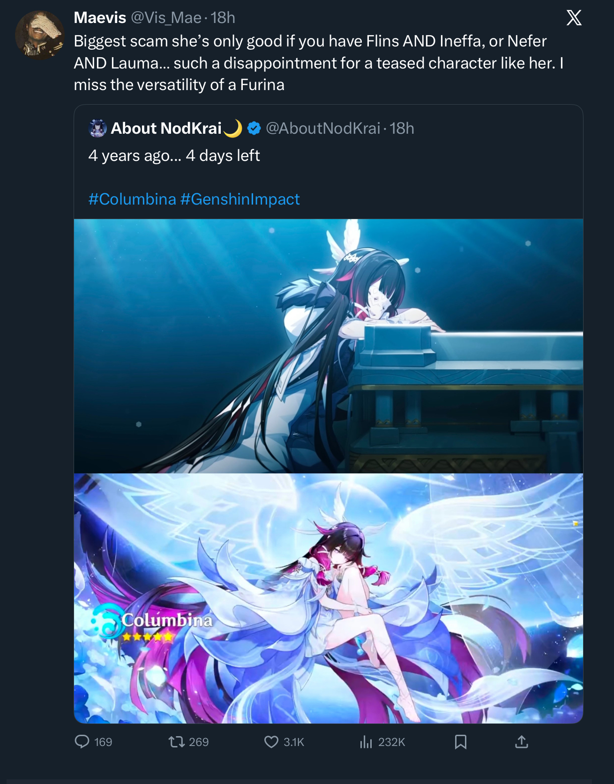This screenshot has width=614, height=784.
Task: Visit the @AboutNodKrai handle
Action: pyautogui.click(x=323, y=128)
